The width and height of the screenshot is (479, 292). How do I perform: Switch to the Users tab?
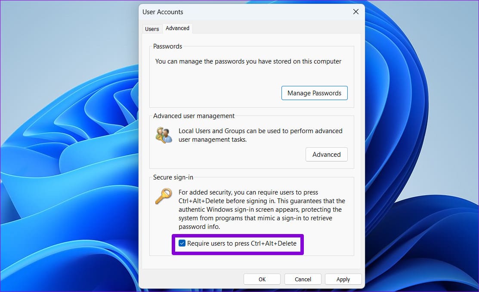click(x=152, y=29)
